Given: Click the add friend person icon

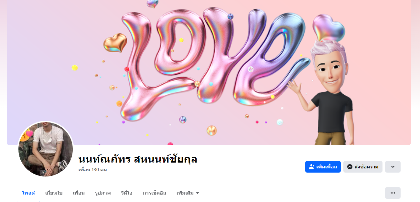Looking at the screenshot, I should (312, 167).
